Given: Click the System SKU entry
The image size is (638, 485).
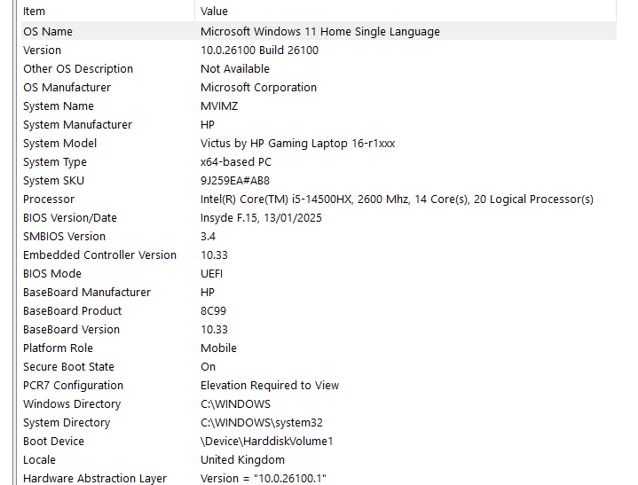Looking at the screenshot, I should click(x=53, y=181).
